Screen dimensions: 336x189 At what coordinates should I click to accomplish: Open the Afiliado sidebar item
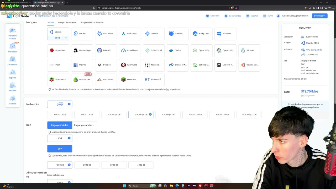(12, 87)
